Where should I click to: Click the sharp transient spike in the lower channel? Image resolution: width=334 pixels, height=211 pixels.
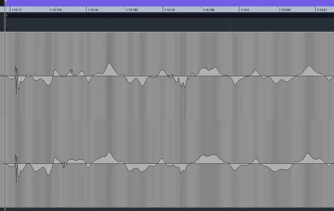tap(16, 168)
